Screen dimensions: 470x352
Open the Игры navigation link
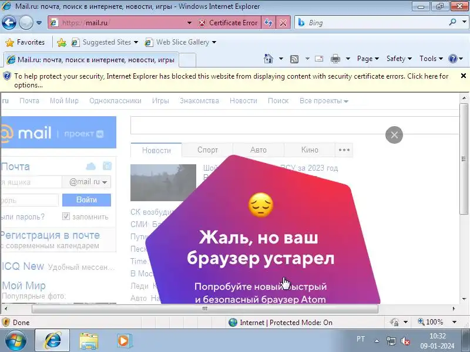[x=160, y=100]
